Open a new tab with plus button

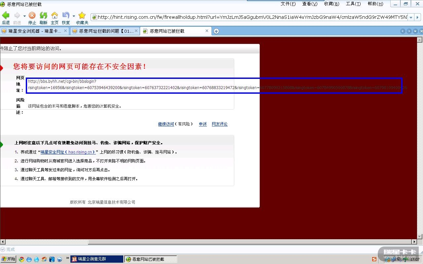coord(216,31)
